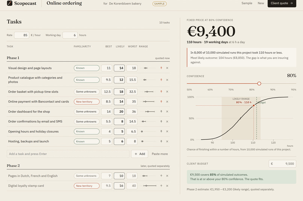The width and height of the screenshot is (303, 201).
Task: Change familiarity of Product catalogue task
Action: point(86,80)
